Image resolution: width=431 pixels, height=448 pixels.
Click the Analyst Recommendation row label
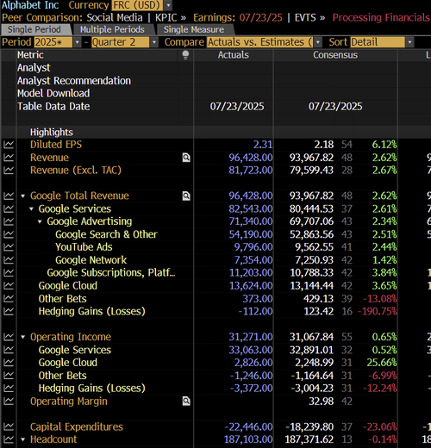click(74, 81)
